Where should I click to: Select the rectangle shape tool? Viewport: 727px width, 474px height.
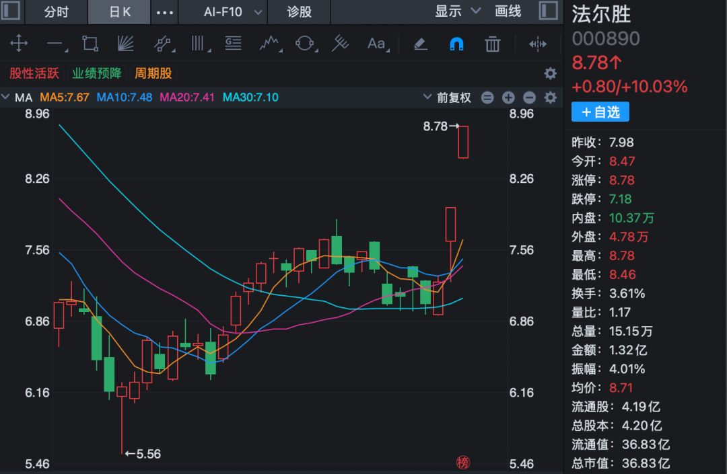tap(90, 44)
